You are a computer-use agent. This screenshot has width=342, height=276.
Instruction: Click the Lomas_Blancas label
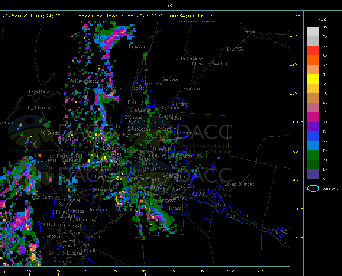239,184
